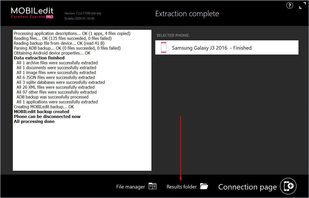Open the Results folder label
Viewport: 309px width, 198px height.
181,187
